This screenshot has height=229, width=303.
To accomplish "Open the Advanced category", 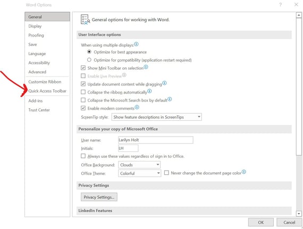I will click(47, 72).
